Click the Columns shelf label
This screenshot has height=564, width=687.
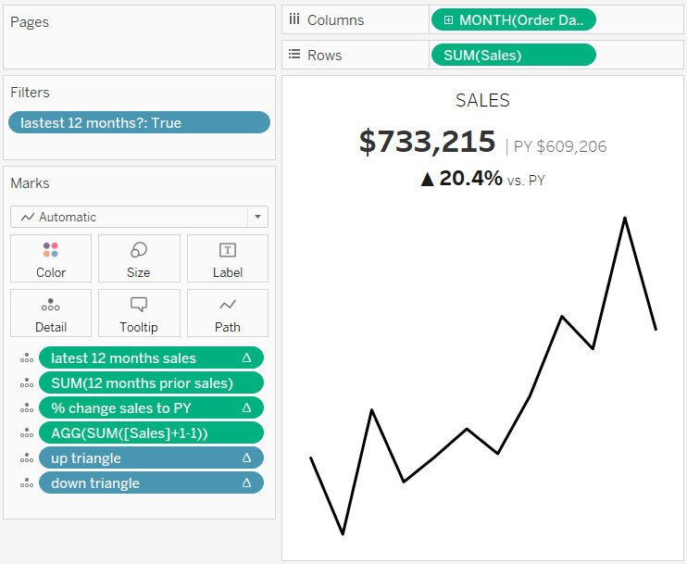pyautogui.click(x=335, y=20)
